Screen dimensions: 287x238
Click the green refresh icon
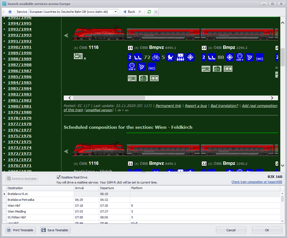[149, 12]
